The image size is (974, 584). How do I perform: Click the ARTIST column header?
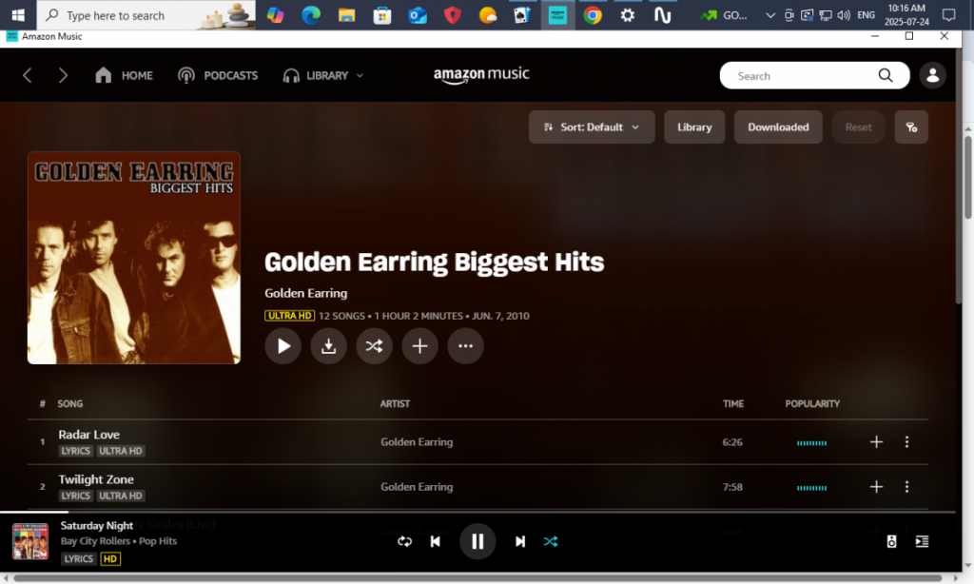[x=395, y=404]
